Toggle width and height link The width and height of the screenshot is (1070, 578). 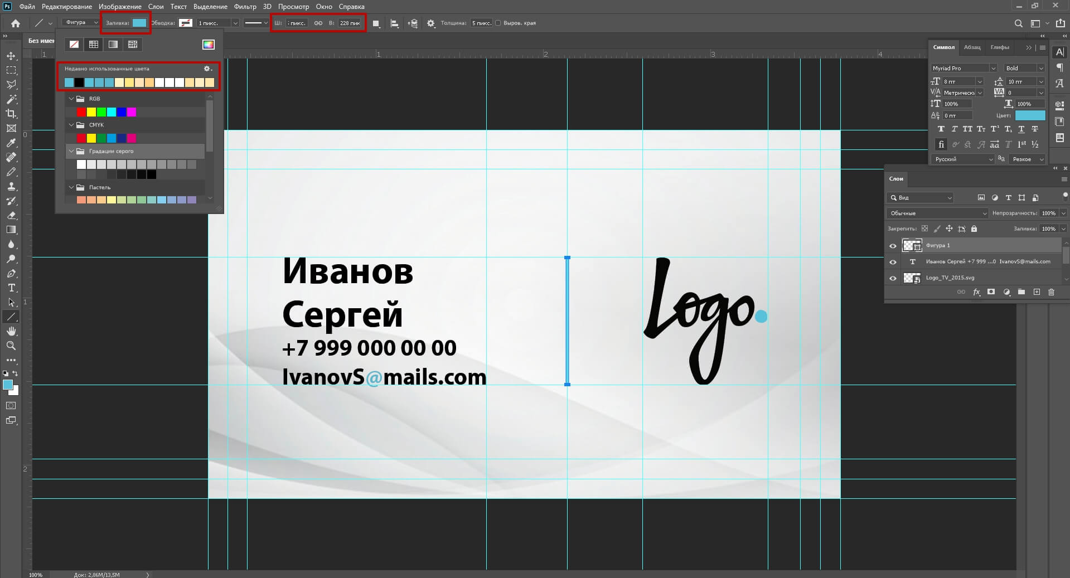(x=318, y=23)
